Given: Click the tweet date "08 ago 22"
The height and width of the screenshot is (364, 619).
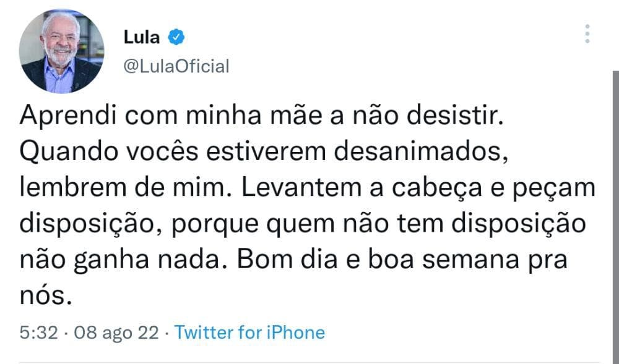Looking at the screenshot, I should [116, 332].
